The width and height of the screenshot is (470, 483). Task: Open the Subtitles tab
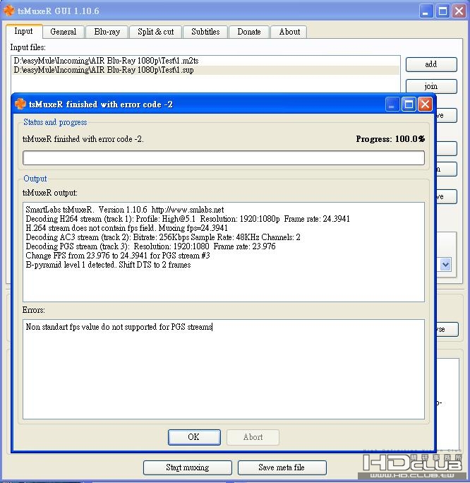[205, 32]
